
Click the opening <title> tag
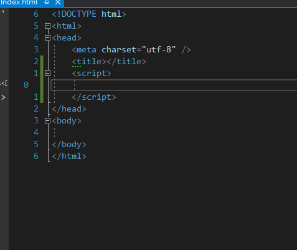coord(89,62)
